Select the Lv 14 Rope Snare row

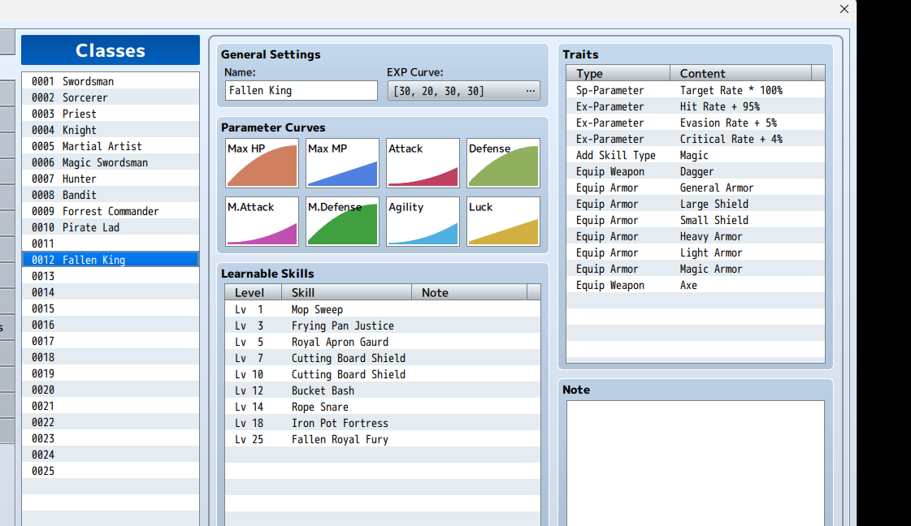click(x=383, y=407)
